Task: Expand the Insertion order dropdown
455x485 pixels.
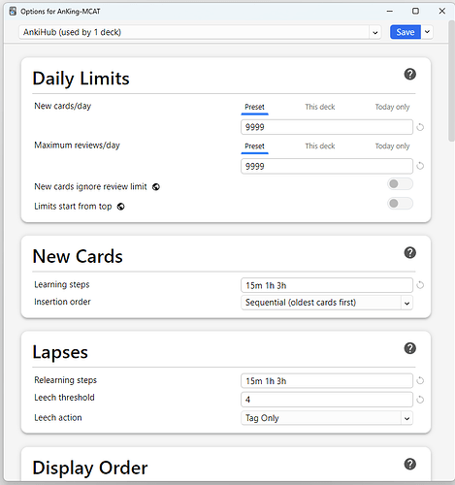Action: pos(327,303)
